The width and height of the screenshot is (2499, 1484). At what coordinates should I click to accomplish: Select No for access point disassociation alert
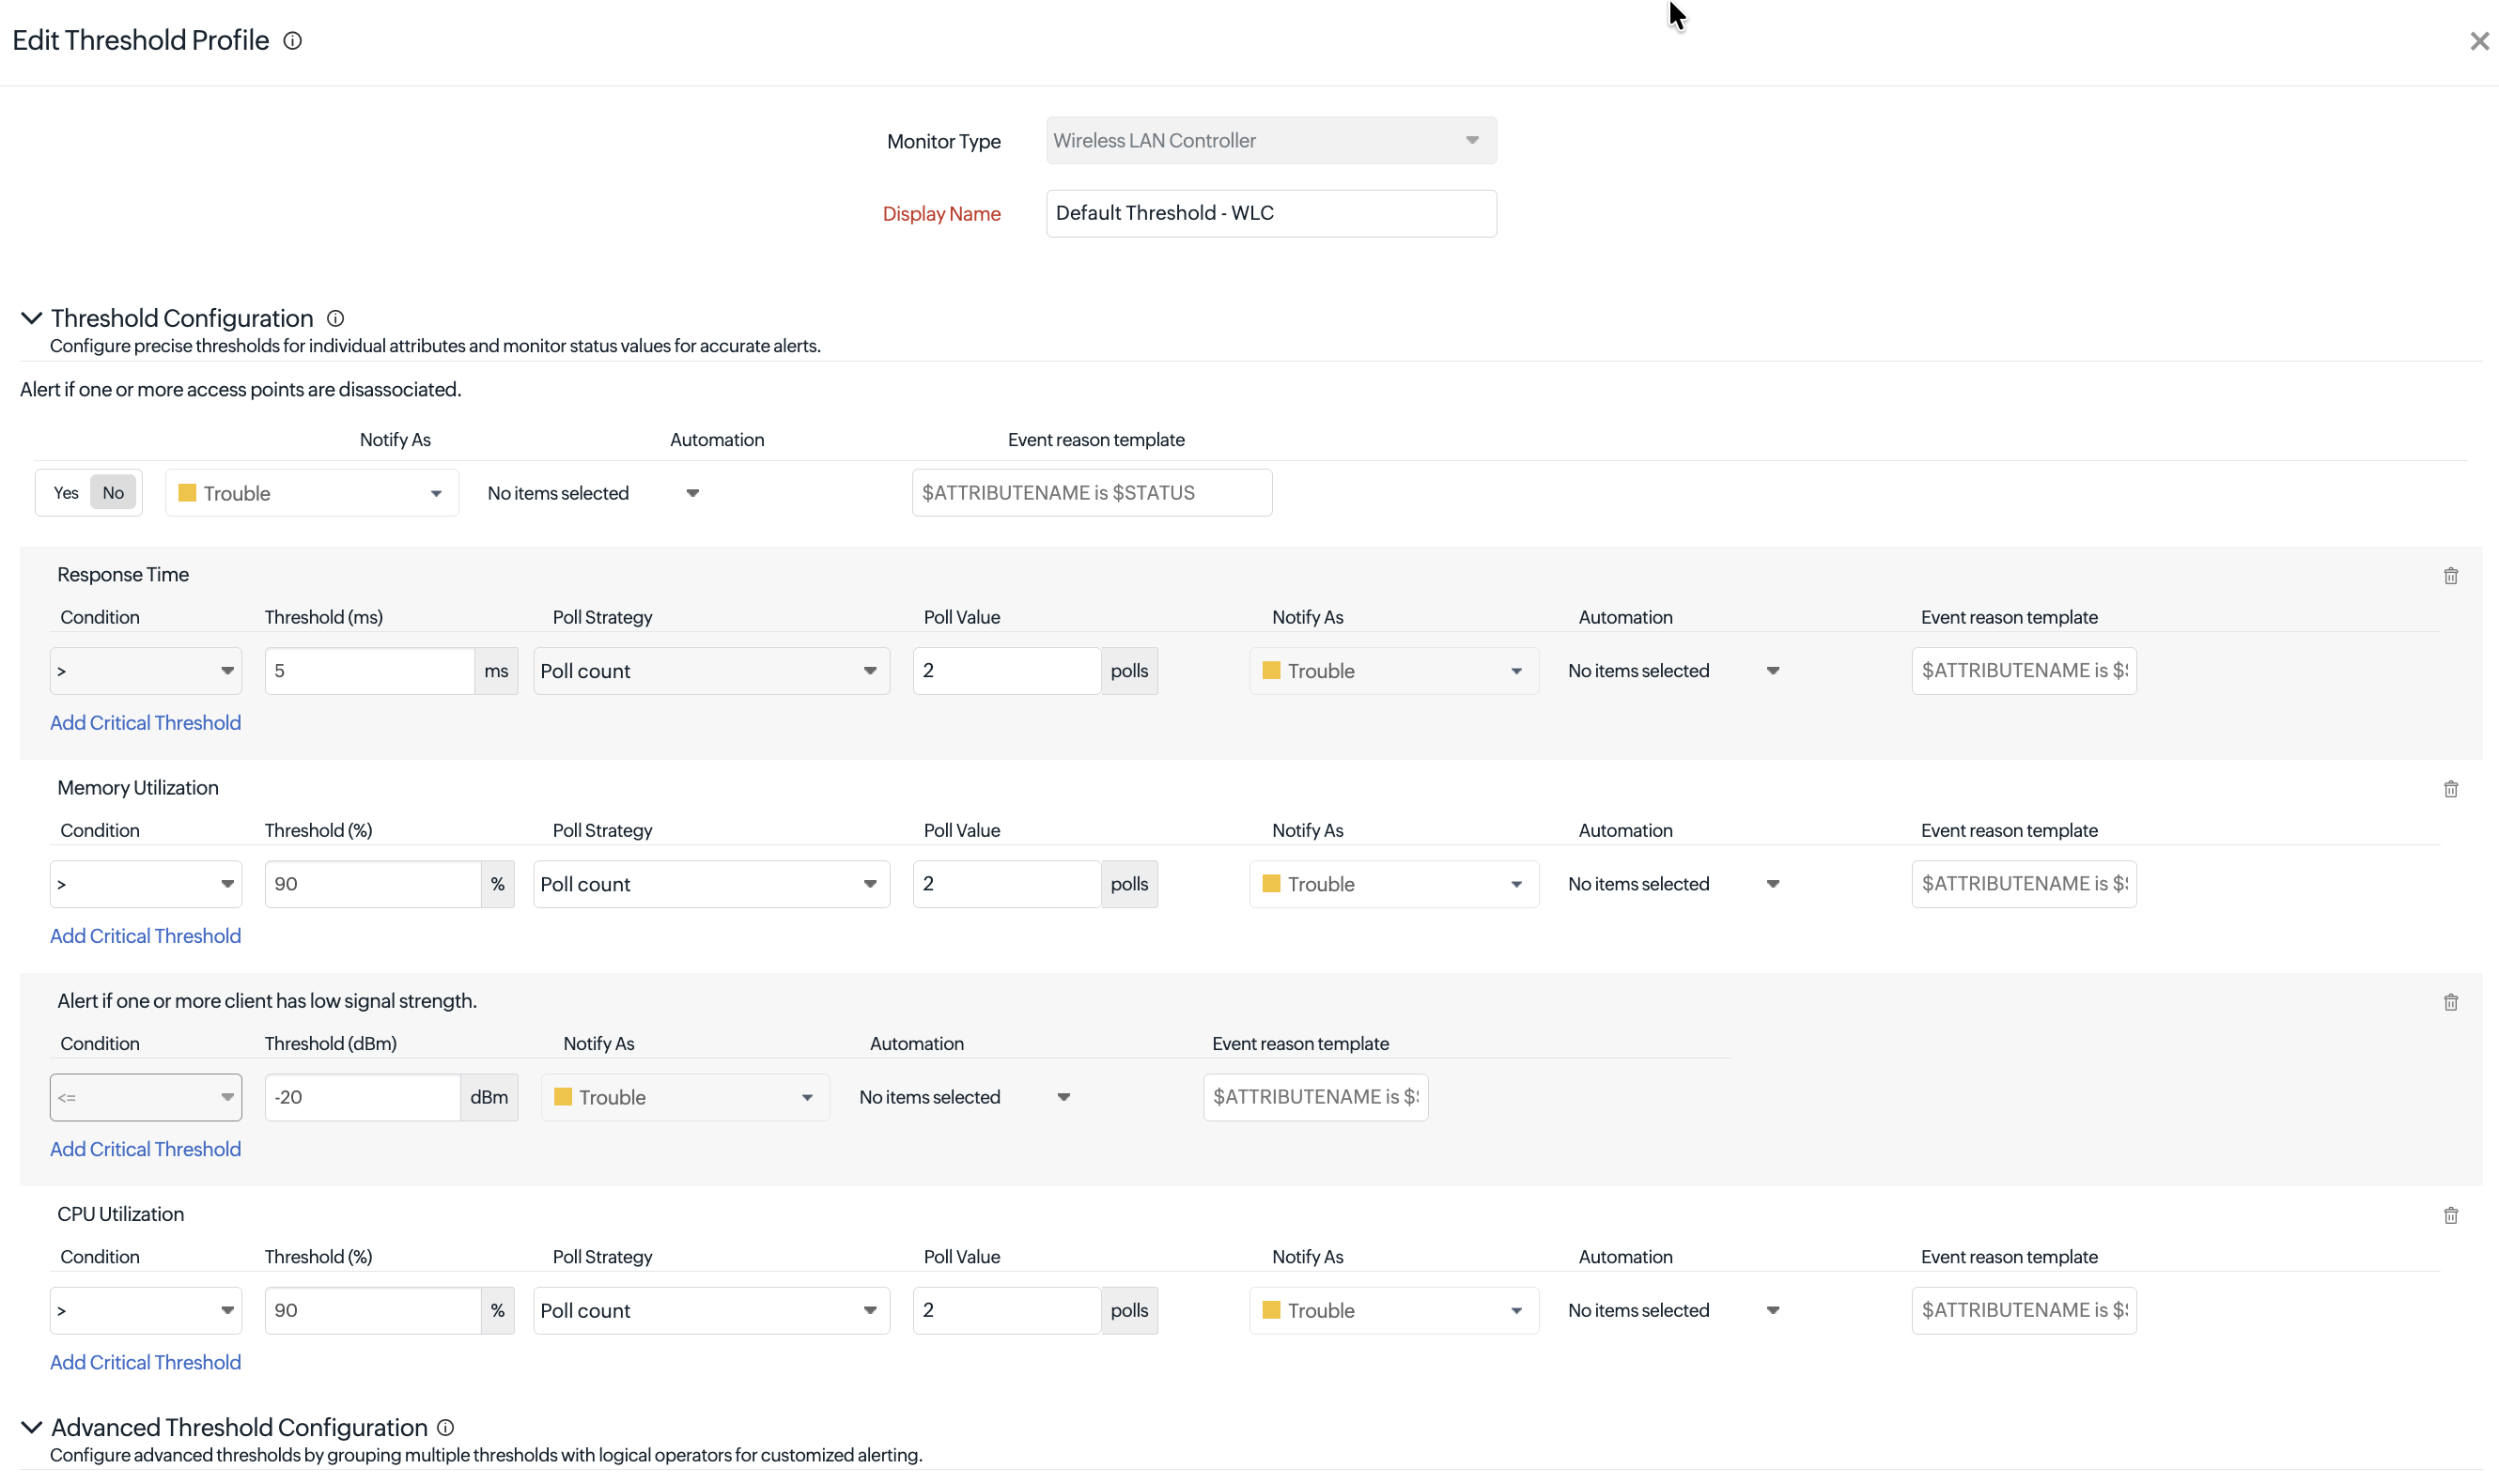(113, 493)
